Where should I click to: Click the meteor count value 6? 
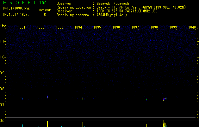coord(45,15)
